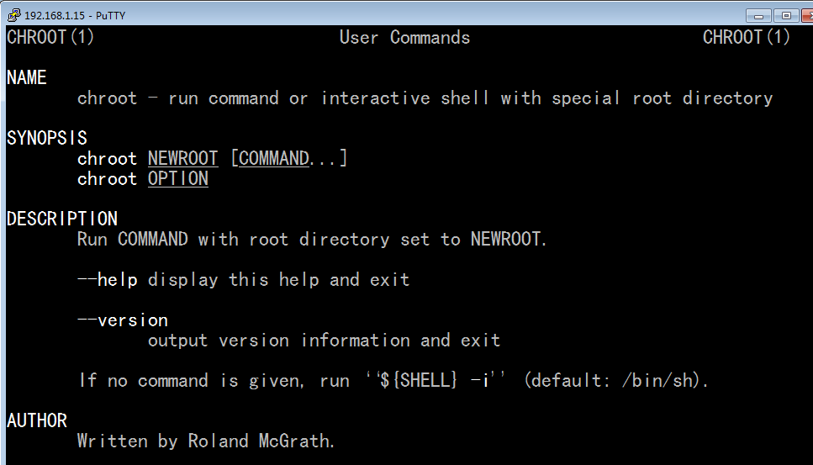The height and width of the screenshot is (465, 813).
Task: Maximize the PuTTY window
Action: [x=786, y=15]
